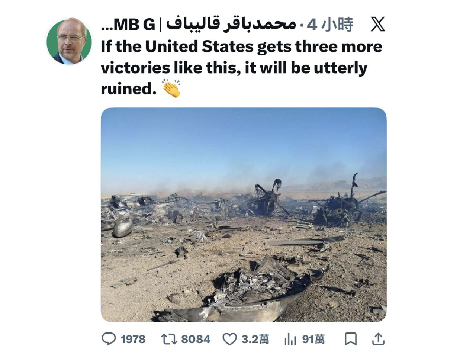Open the reply speech bubble icon
This screenshot has width=476, height=357.
(x=109, y=339)
